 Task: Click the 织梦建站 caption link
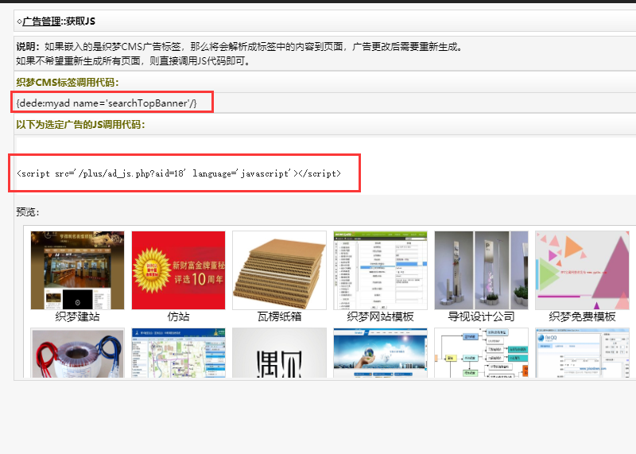(77, 316)
